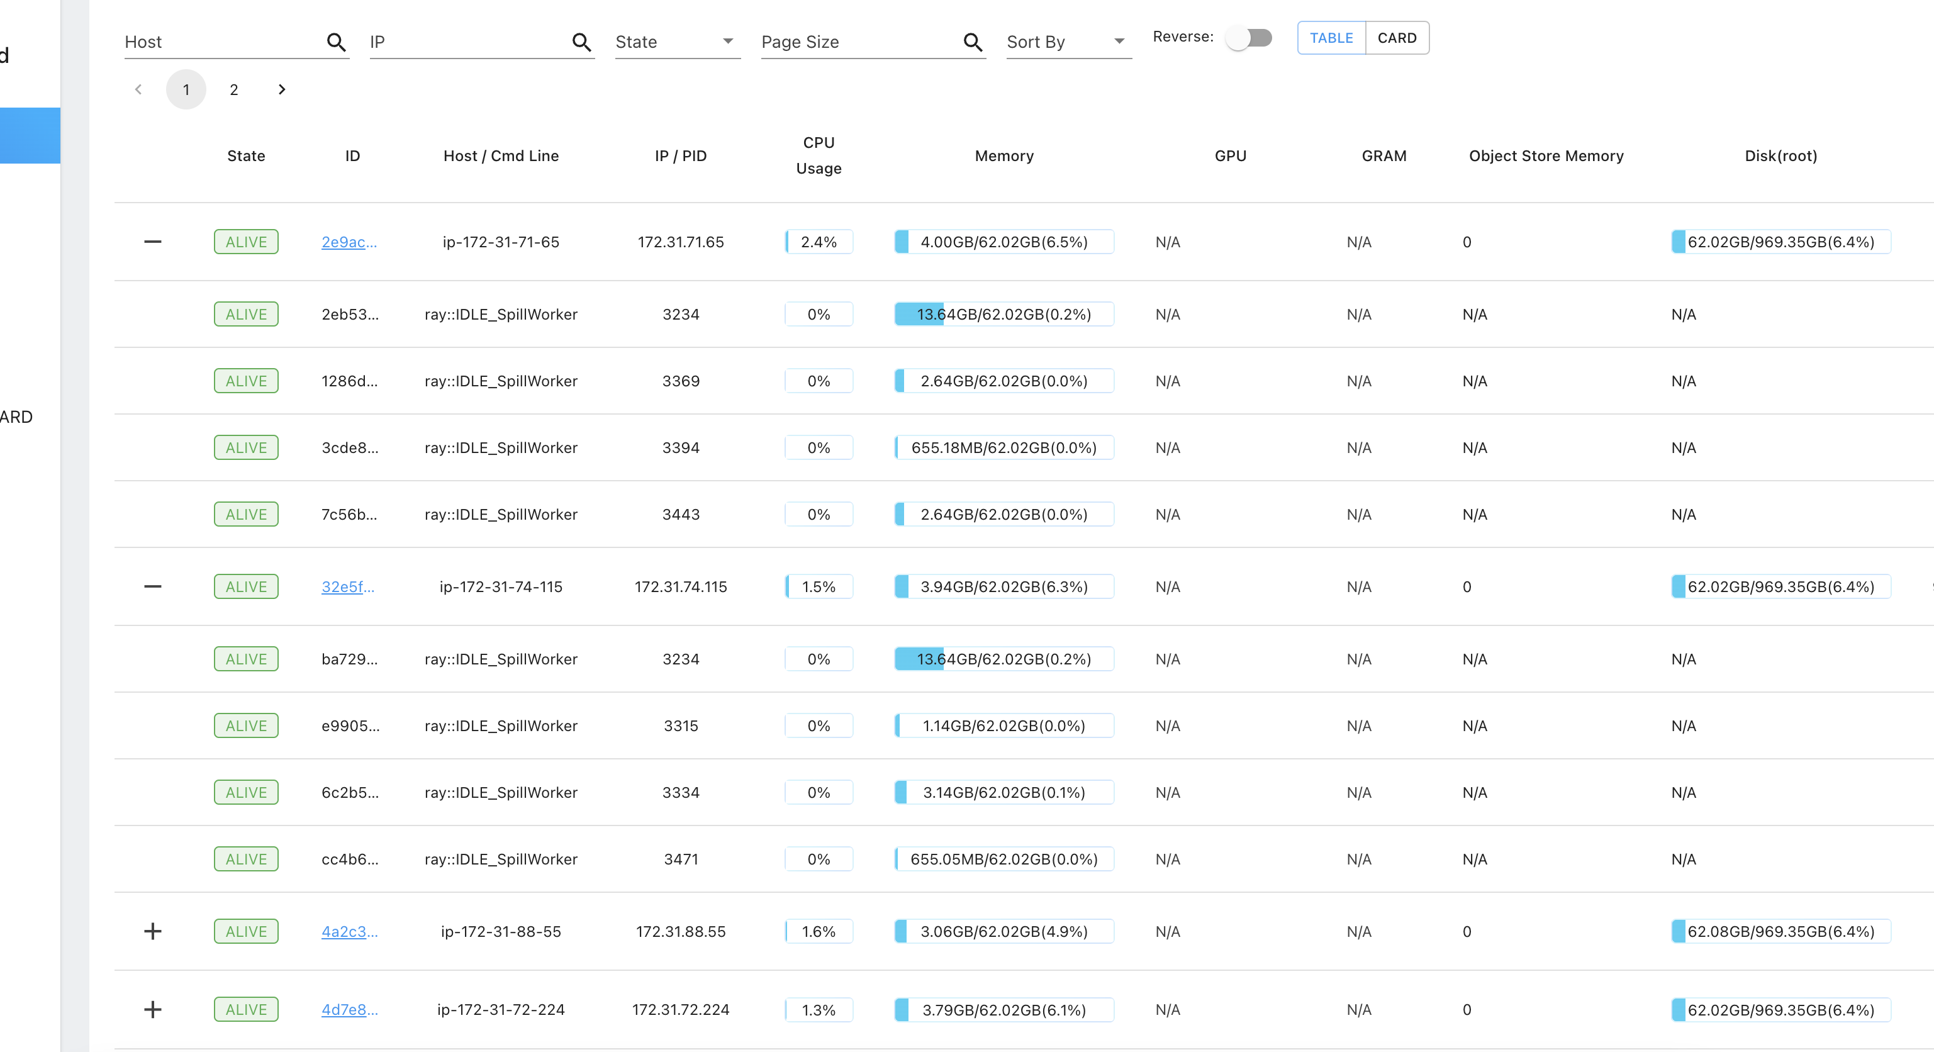The image size is (1934, 1052).
Task: Expand the ip-172-31-88-55 node row
Action: 152,931
